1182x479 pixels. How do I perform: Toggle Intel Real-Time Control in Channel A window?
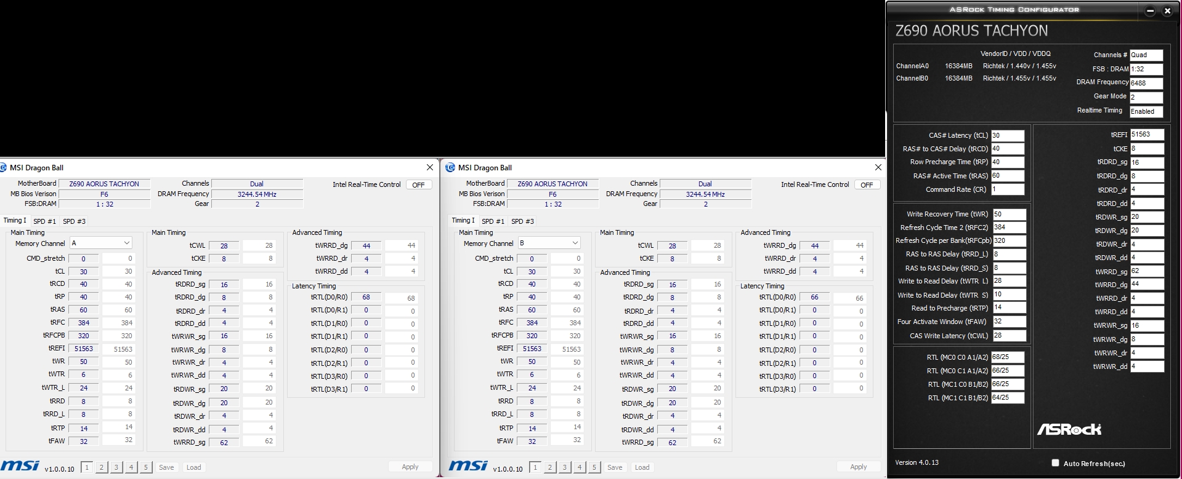tap(419, 184)
